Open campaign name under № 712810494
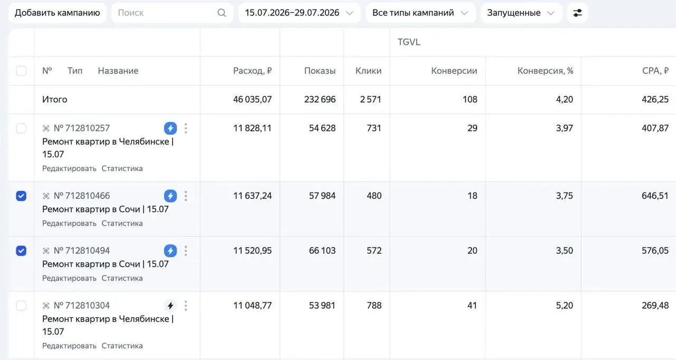Screen dimensions: 676x360 [106, 264]
